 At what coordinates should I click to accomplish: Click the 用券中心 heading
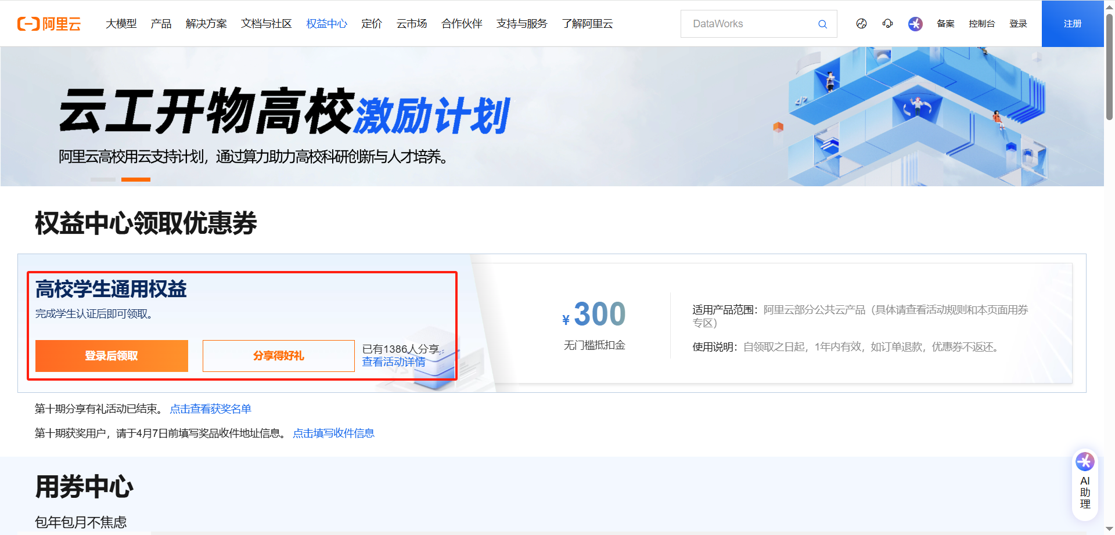[x=84, y=487]
